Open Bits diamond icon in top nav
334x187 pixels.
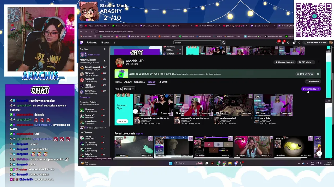tap(299, 43)
